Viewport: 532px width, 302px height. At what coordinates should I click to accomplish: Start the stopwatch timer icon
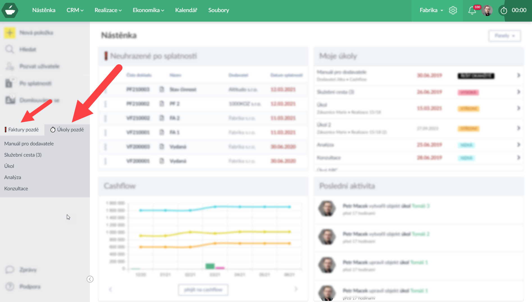[504, 10]
